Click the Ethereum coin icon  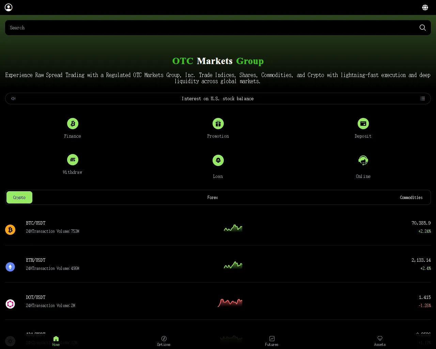coord(10,267)
